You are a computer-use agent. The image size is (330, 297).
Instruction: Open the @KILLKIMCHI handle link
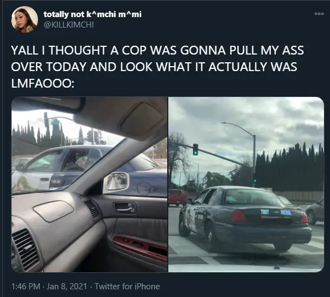68,25
